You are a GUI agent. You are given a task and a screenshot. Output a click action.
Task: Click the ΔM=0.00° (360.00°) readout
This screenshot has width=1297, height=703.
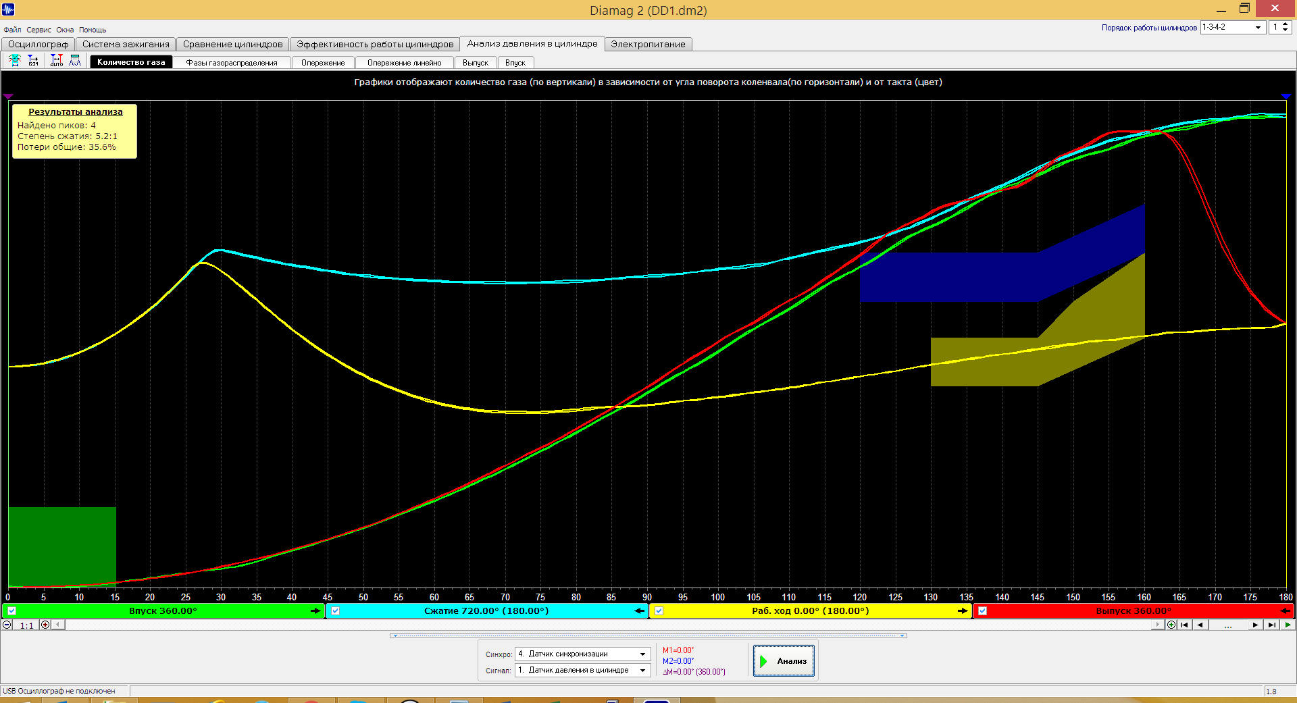(x=694, y=672)
